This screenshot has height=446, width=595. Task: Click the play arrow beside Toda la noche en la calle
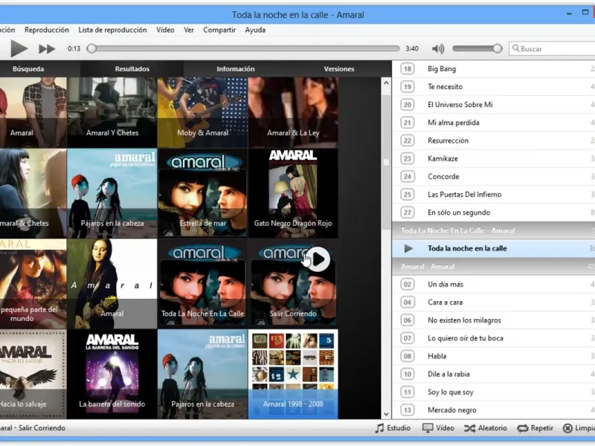point(408,248)
